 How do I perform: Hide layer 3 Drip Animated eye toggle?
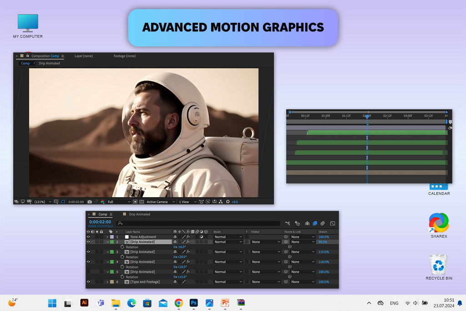(88, 252)
